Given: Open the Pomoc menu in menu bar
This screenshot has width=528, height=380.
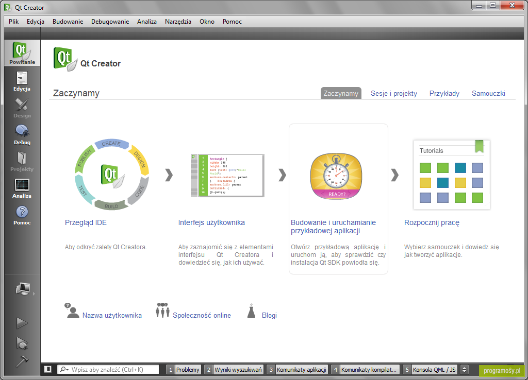Looking at the screenshot, I should pyautogui.click(x=232, y=22).
